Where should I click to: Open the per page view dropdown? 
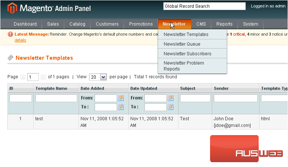click(98, 77)
